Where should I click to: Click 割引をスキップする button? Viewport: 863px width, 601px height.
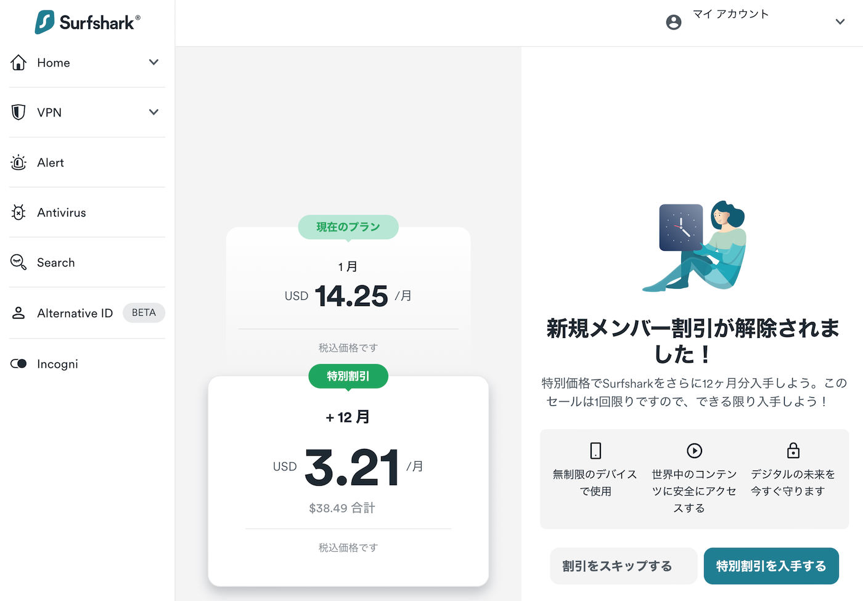tap(623, 566)
